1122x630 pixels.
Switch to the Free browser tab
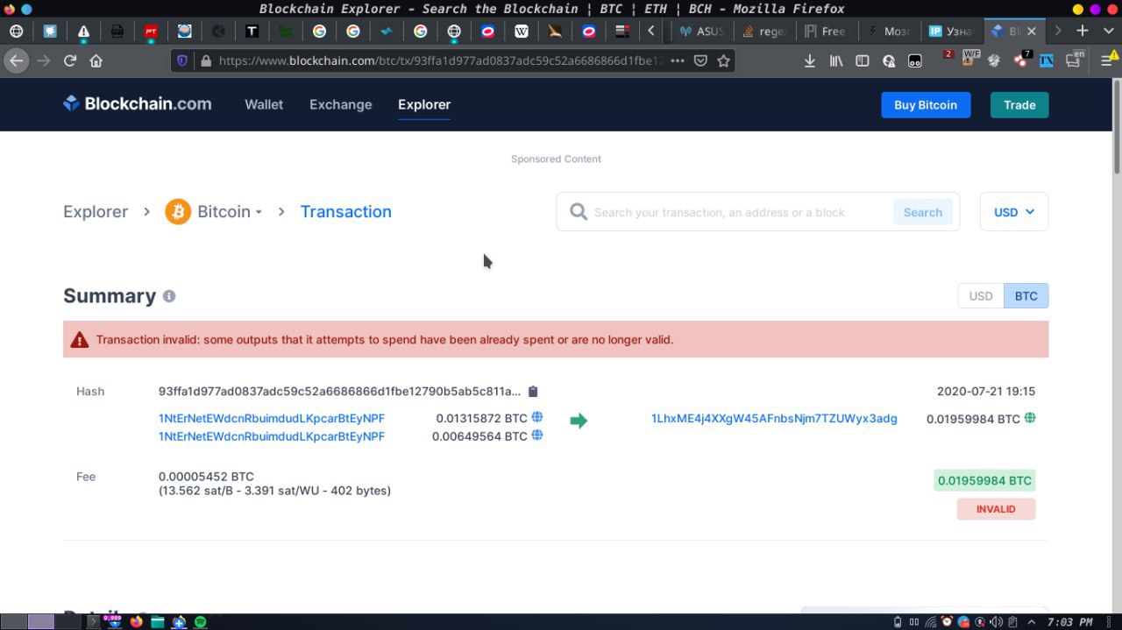[x=827, y=31]
